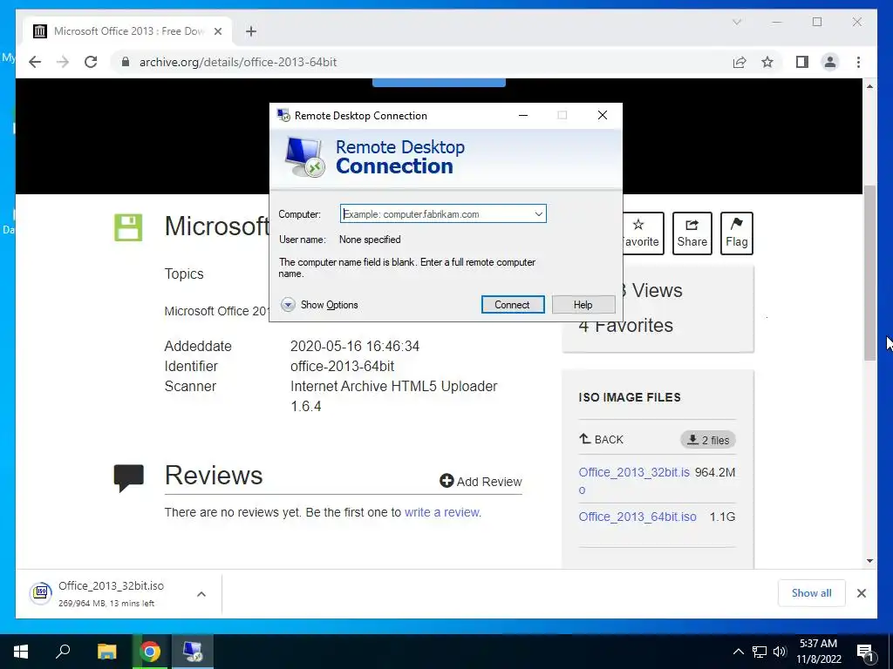The height and width of the screenshot is (669, 893).
Task: Bookmark this page with the star icon
Action: [x=767, y=62]
